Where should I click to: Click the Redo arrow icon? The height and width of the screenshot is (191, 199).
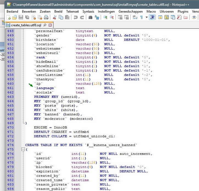[82, 17]
